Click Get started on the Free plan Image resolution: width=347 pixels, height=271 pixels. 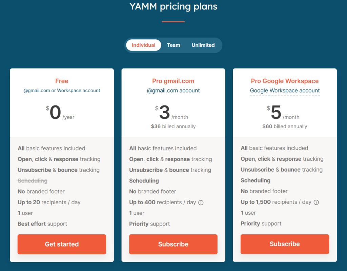click(x=62, y=244)
